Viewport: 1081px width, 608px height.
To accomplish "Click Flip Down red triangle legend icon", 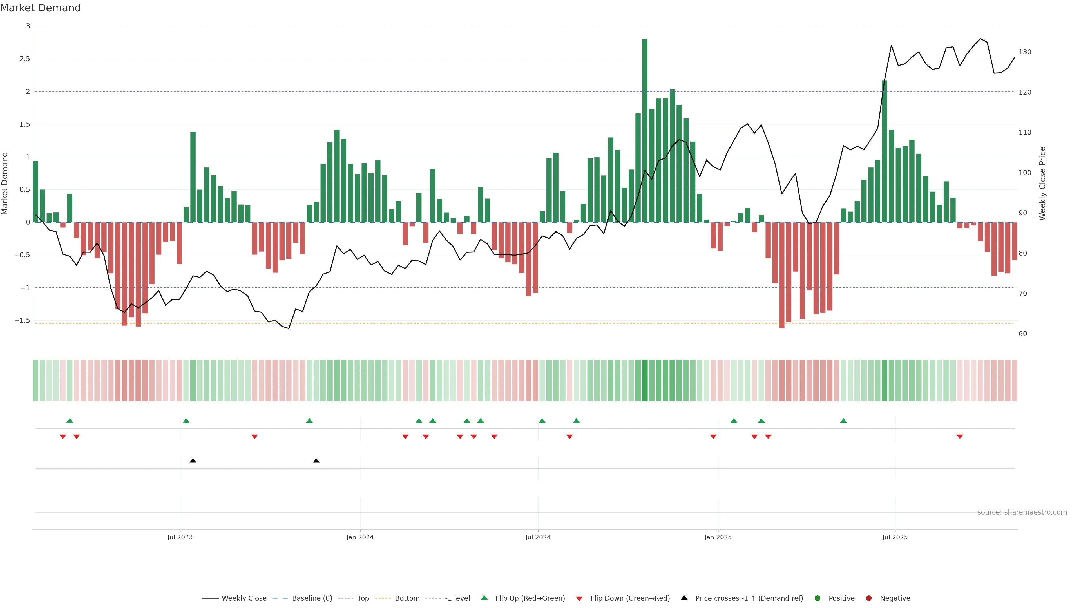I will [579, 598].
